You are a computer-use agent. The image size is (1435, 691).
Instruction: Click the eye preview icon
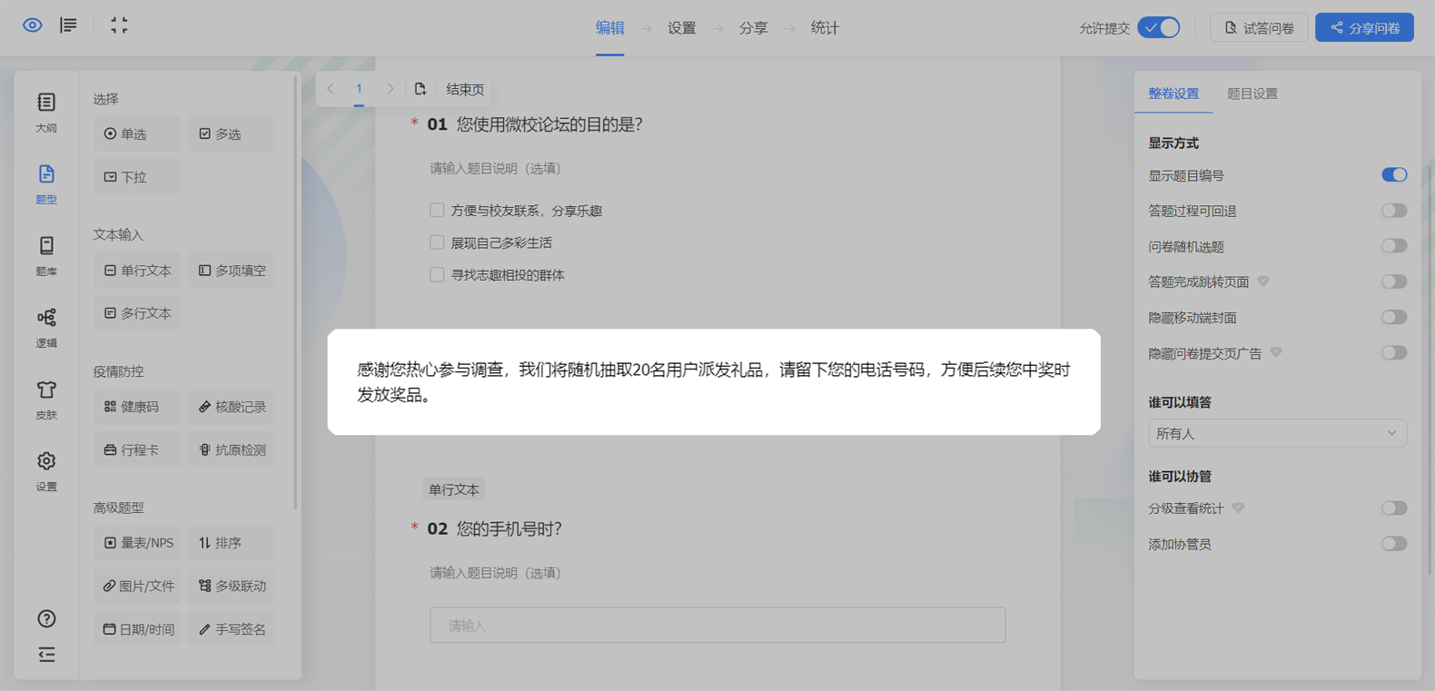[x=33, y=25]
